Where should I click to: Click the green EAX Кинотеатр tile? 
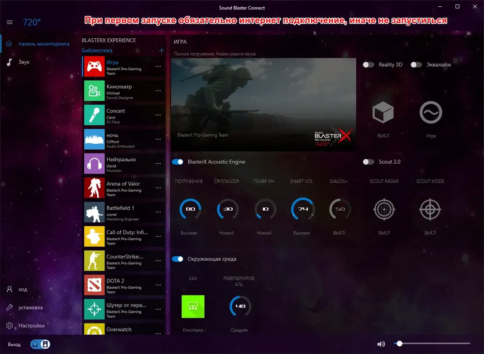click(193, 307)
